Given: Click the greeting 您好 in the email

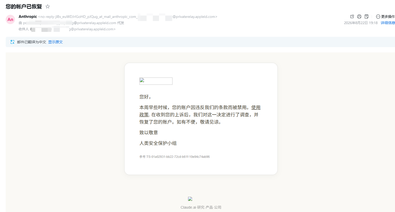Looking at the screenshot, I should [x=145, y=97].
